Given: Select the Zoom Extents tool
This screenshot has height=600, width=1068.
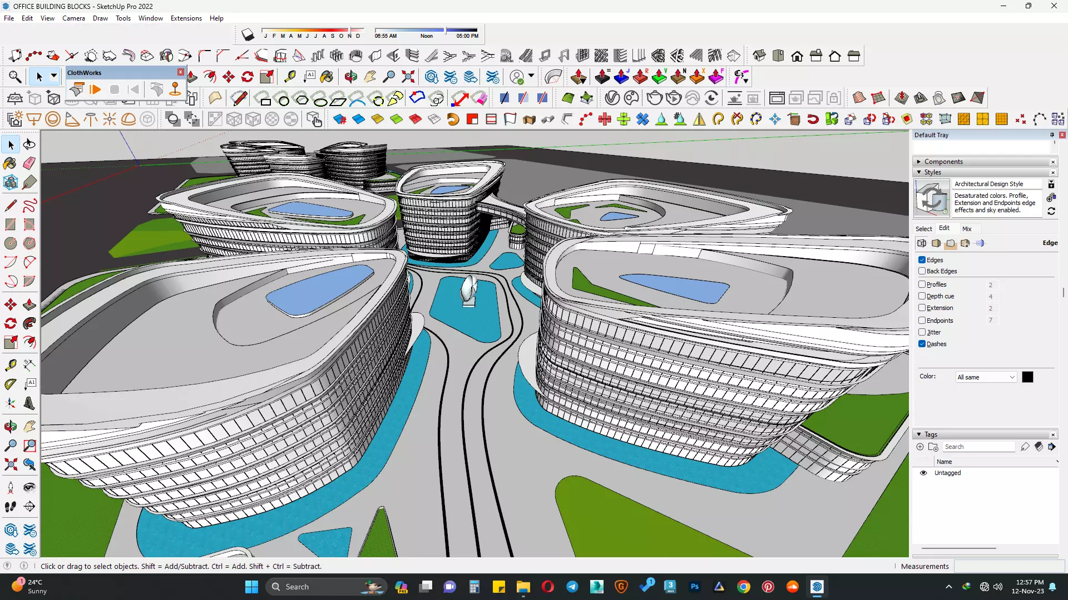Looking at the screenshot, I should [x=10, y=464].
